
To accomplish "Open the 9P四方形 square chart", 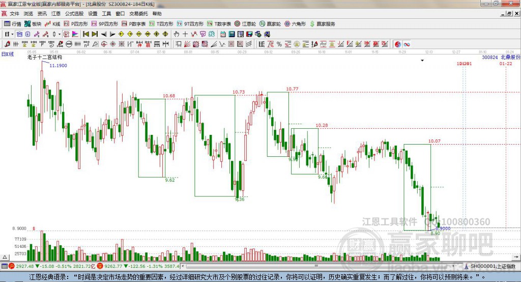I will [x=105, y=24].
